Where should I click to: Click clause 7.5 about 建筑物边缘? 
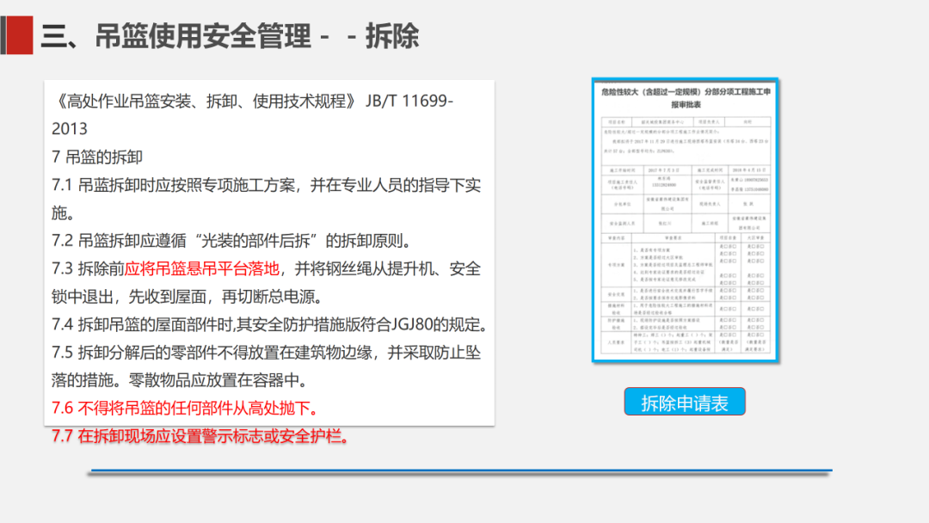coord(267,352)
